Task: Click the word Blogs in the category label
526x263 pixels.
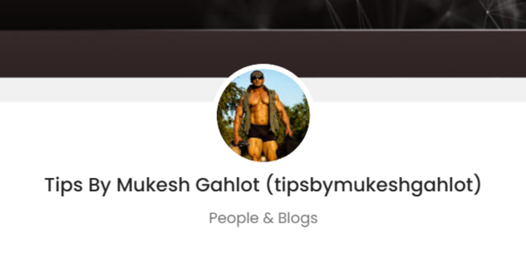Action: pyautogui.click(x=298, y=218)
